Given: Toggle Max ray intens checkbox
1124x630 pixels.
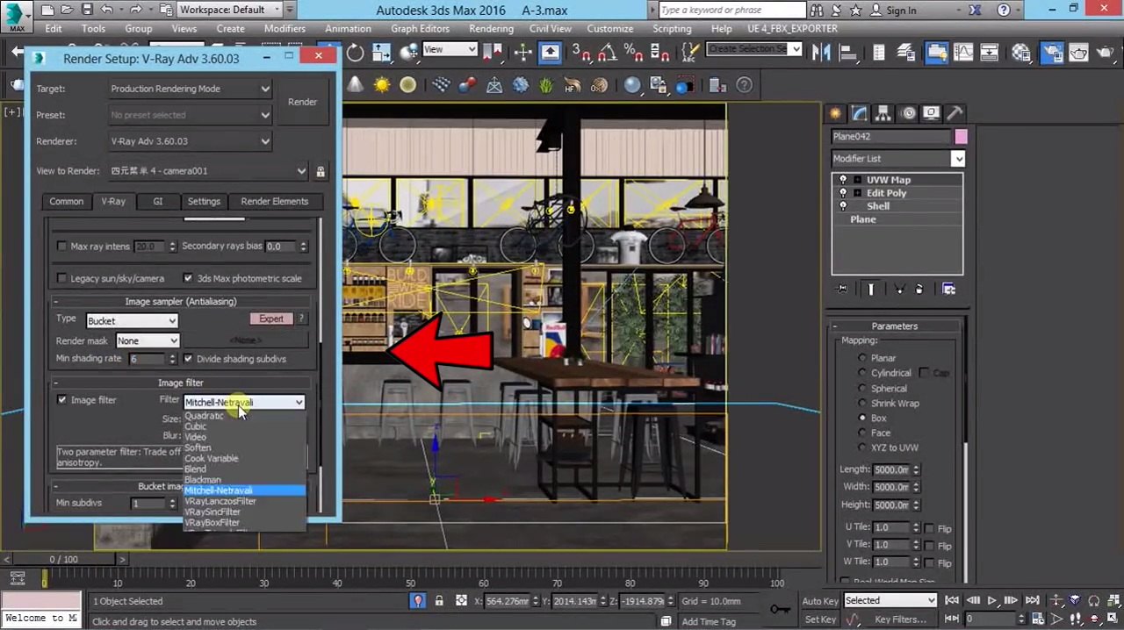Looking at the screenshot, I should pyautogui.click(x=61, y=247).
